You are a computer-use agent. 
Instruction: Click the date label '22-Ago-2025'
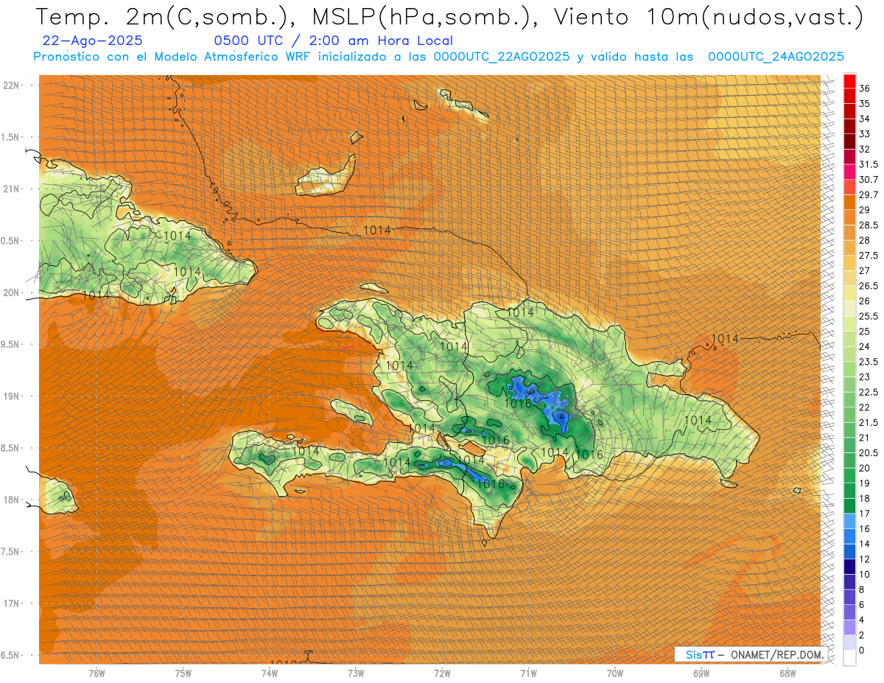coord(92,41)
